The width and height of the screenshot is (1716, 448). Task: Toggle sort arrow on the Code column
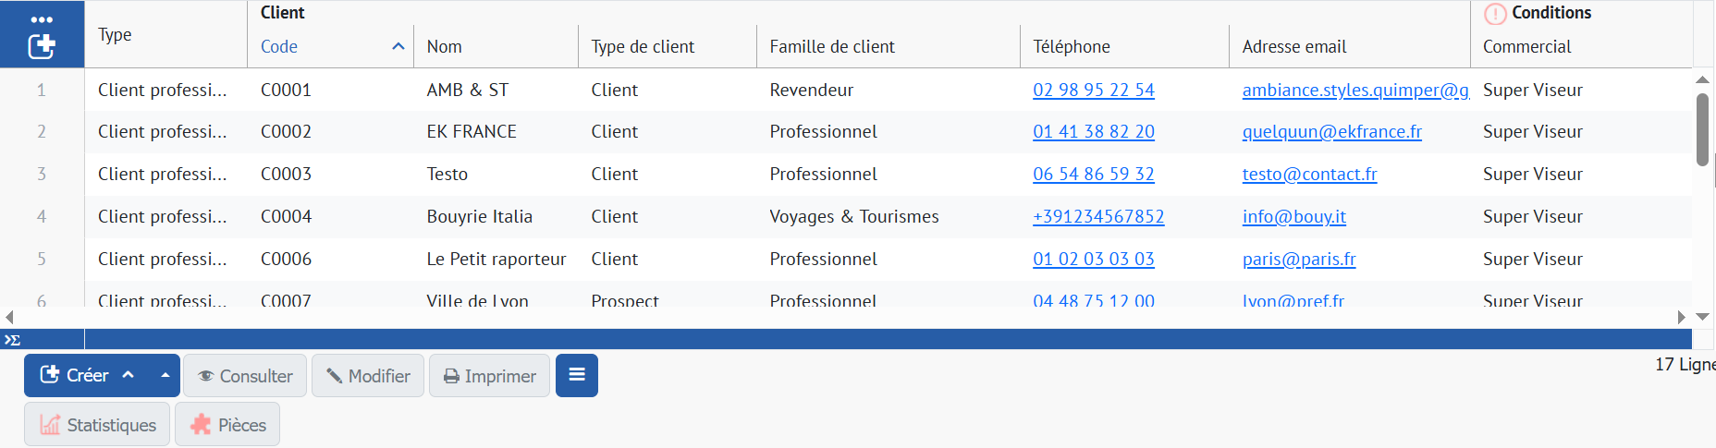point(398,46)
